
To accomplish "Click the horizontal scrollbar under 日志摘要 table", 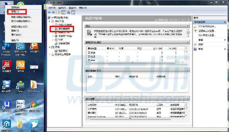I will tap(130, 119).
